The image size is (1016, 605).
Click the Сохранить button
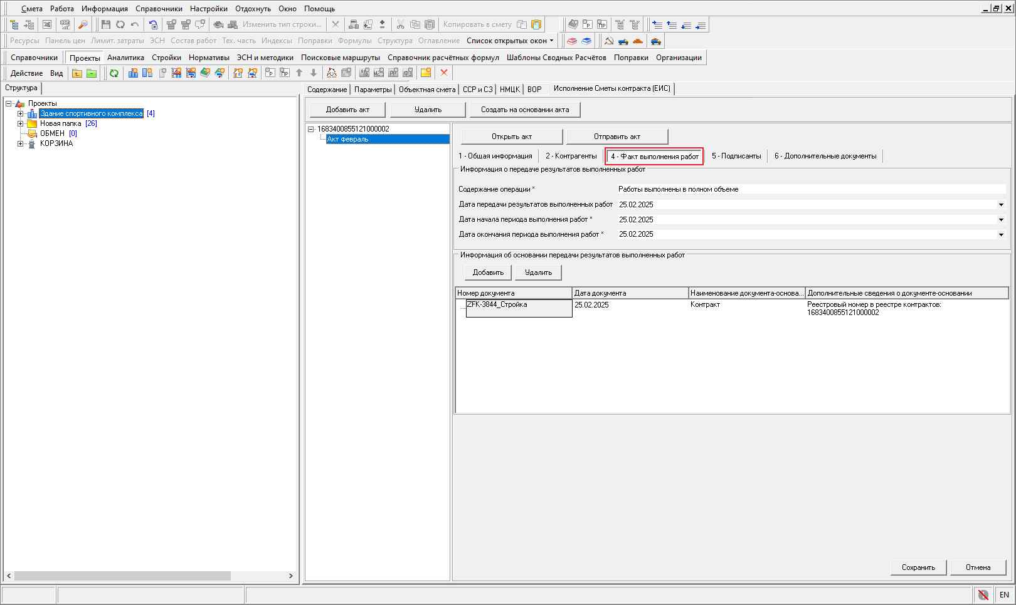tap(918, 567)
